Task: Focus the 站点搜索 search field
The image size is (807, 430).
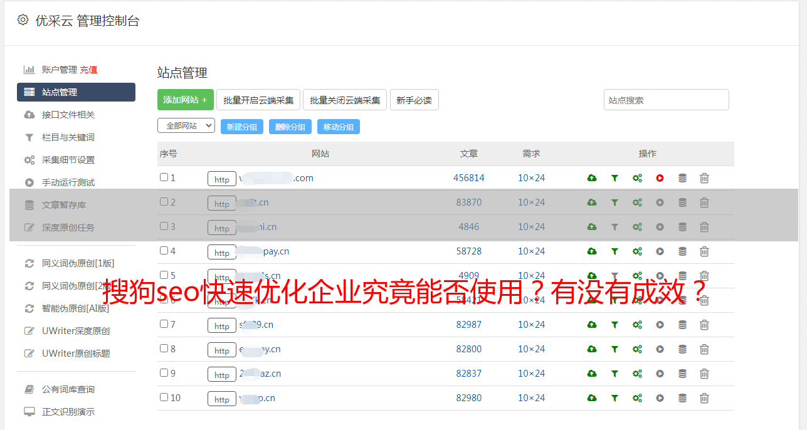Action: point(666,100)
